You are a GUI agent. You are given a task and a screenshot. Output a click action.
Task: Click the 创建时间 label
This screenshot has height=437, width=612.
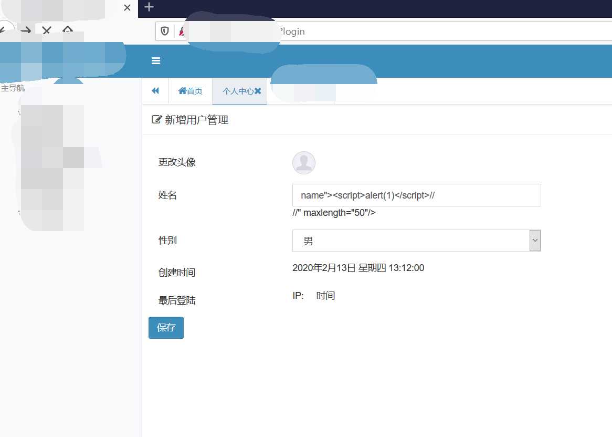point(177,273)
